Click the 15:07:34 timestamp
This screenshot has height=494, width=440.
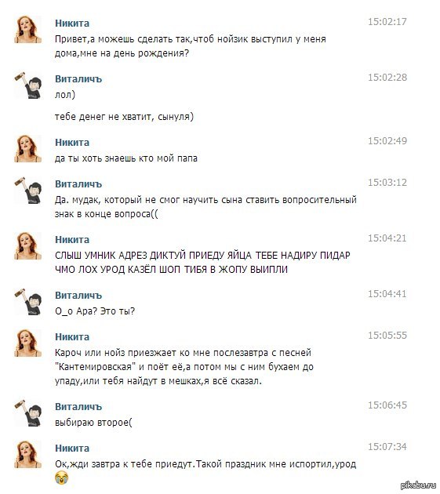387,447
